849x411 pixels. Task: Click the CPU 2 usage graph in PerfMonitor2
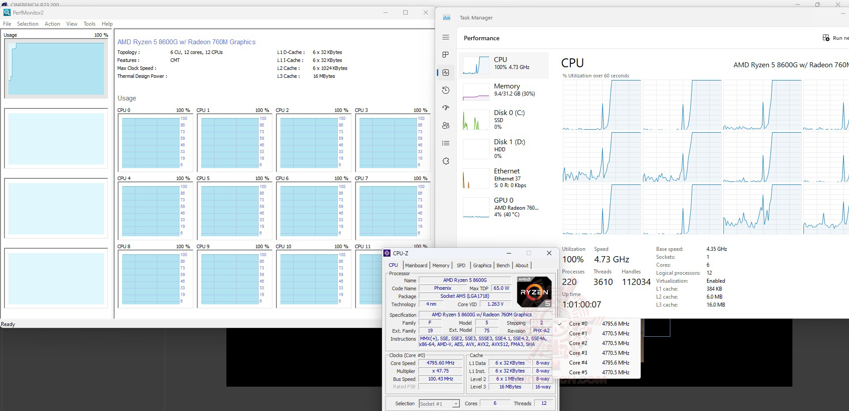pyautogui.click(x=313, y=143)
